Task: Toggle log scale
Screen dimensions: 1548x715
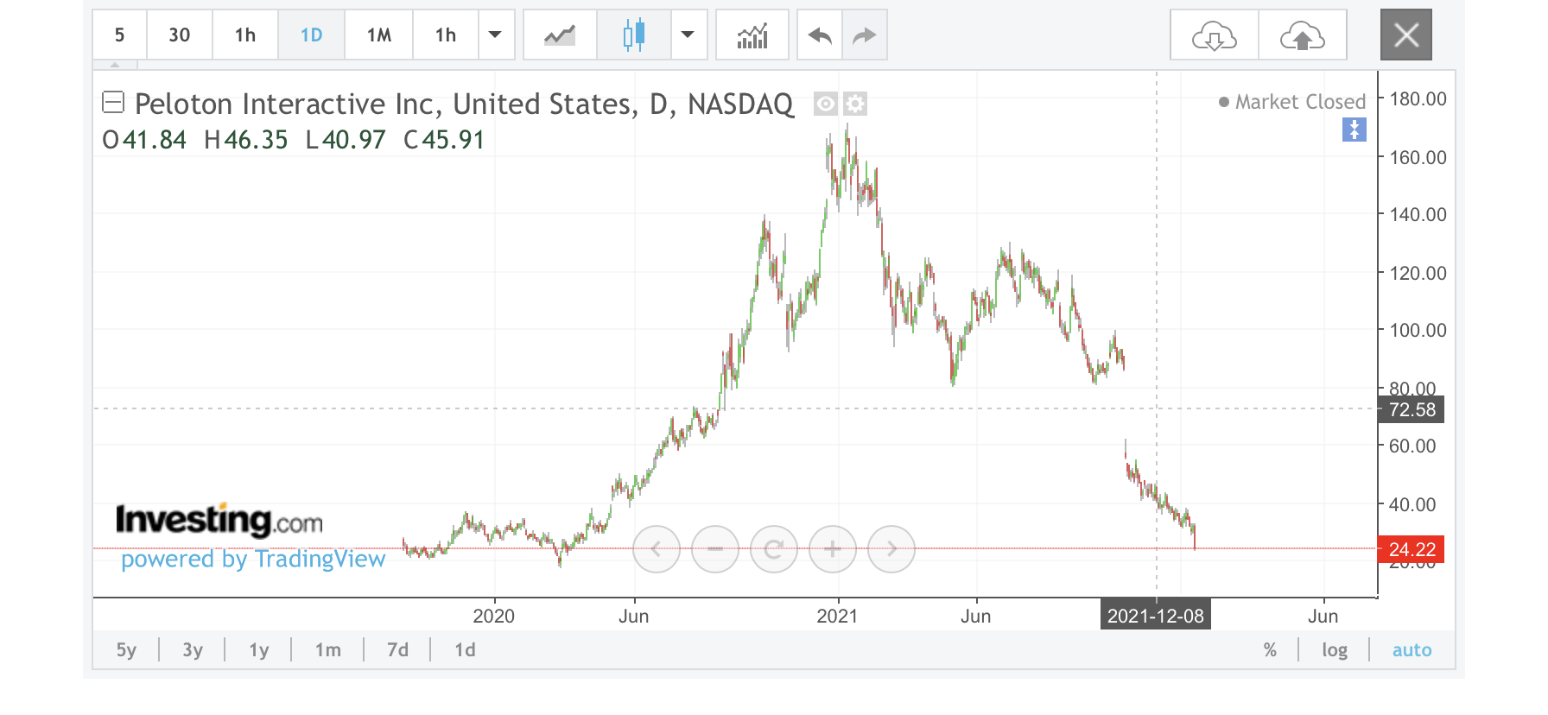Action: tap(1335, 650)
